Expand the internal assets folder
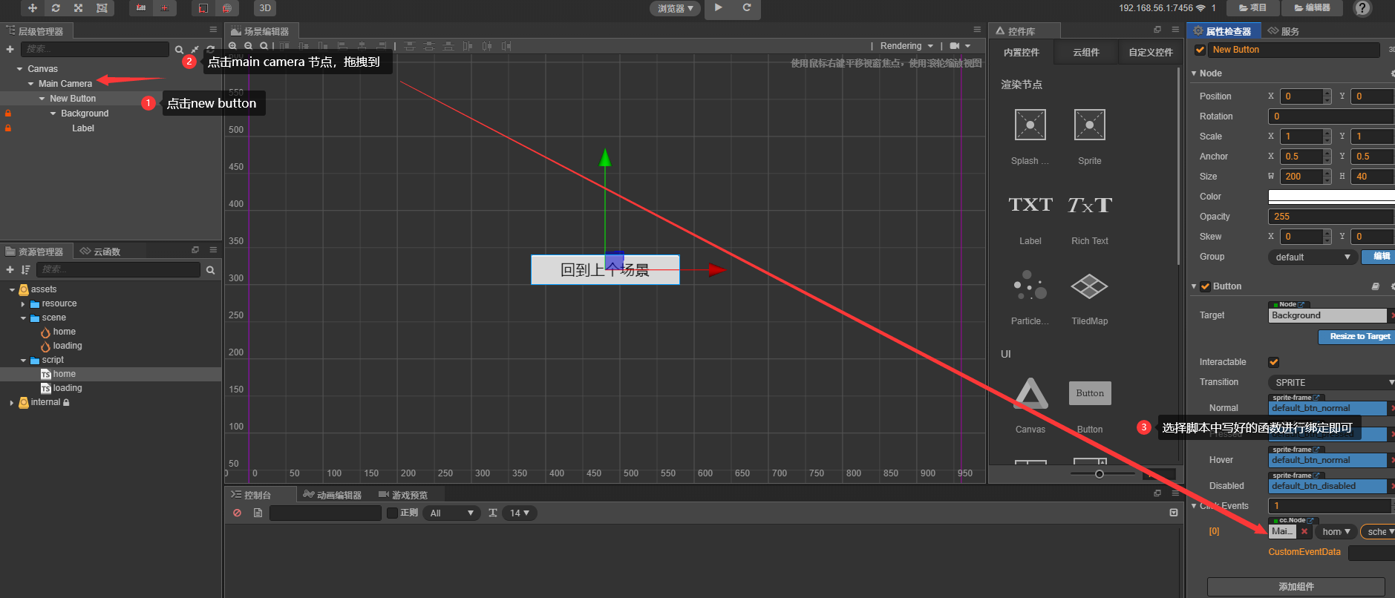Screen dimensions: 1395x598 [12, 403]
